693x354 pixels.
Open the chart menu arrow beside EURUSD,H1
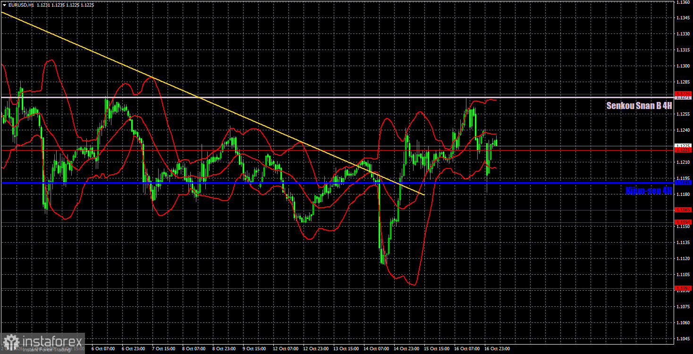tap(4, 5)
